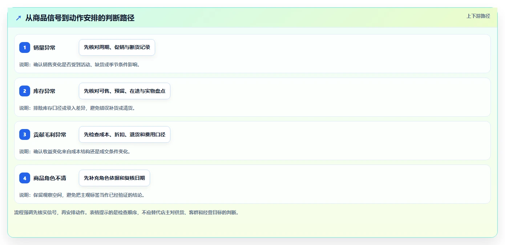Click the 贡献毛利异常 signal label
This screenshot has width=505, height=245.
[x=50, y=134]
